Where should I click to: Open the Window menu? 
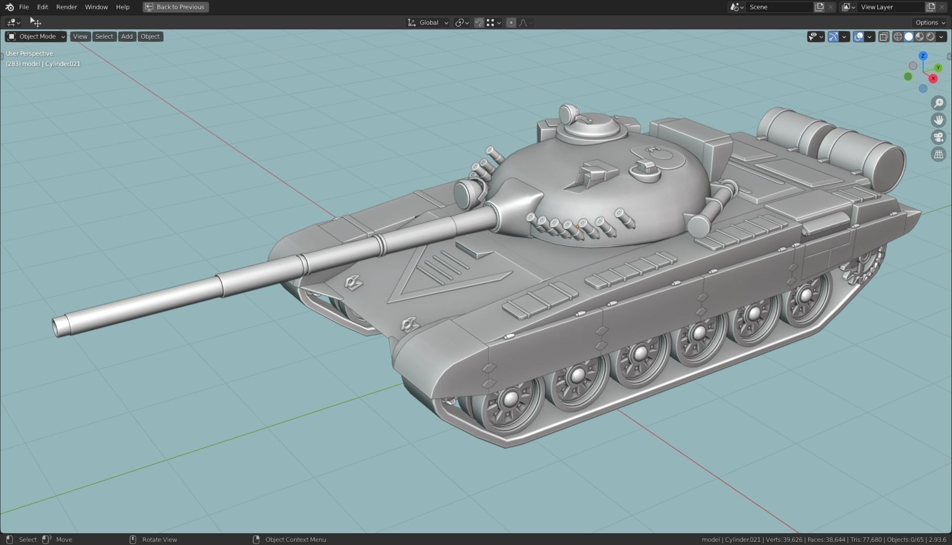click(96, 7)
